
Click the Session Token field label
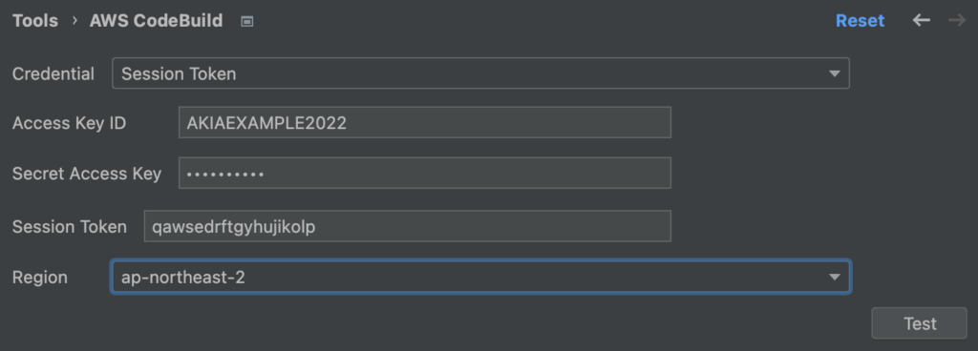coord(69,227)
